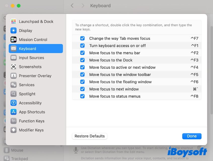Click the Launchpad & Dock icon

(x=13, y=21)
